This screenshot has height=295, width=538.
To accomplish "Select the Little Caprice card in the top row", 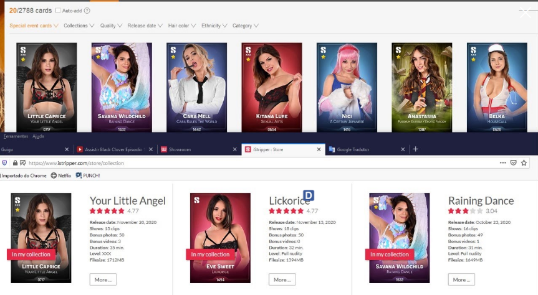I will [x=47, y=87].
